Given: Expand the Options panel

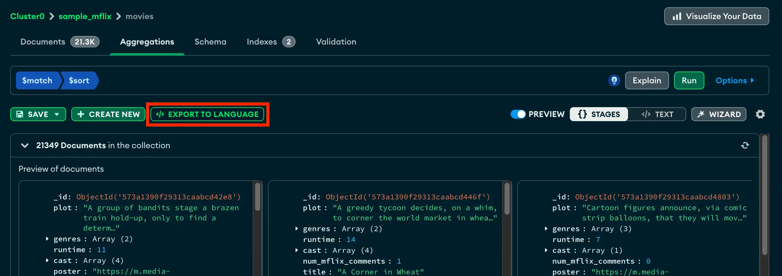Looking at the screenshot, I should pyautogui.click(x=735, y=80).
